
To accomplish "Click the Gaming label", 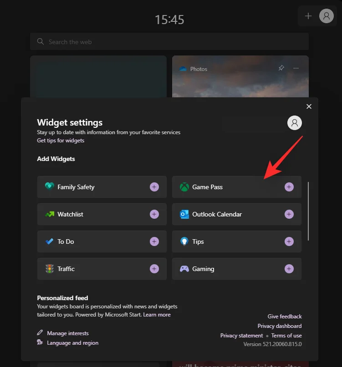I will tap(203, 269).
